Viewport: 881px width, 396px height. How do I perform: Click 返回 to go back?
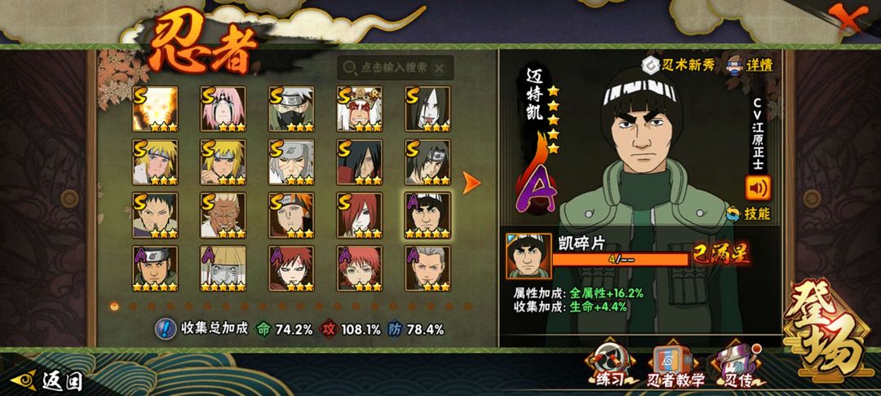click(x=48, y=381)
